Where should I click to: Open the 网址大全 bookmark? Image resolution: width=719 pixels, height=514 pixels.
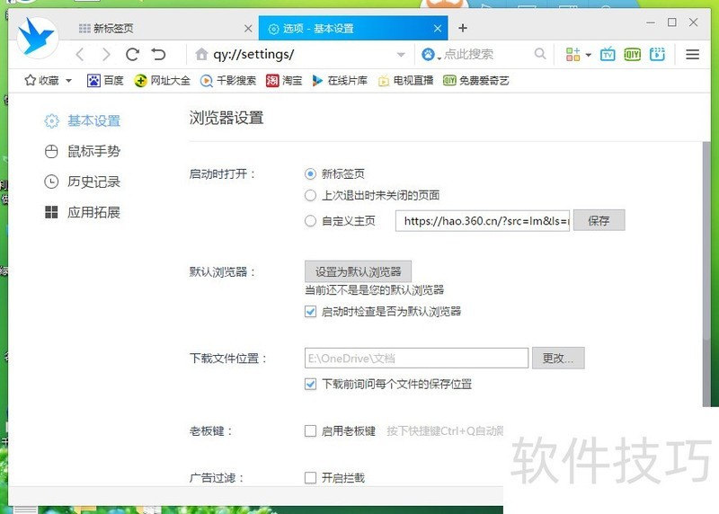pyautogui.click(x=163, y=81)
